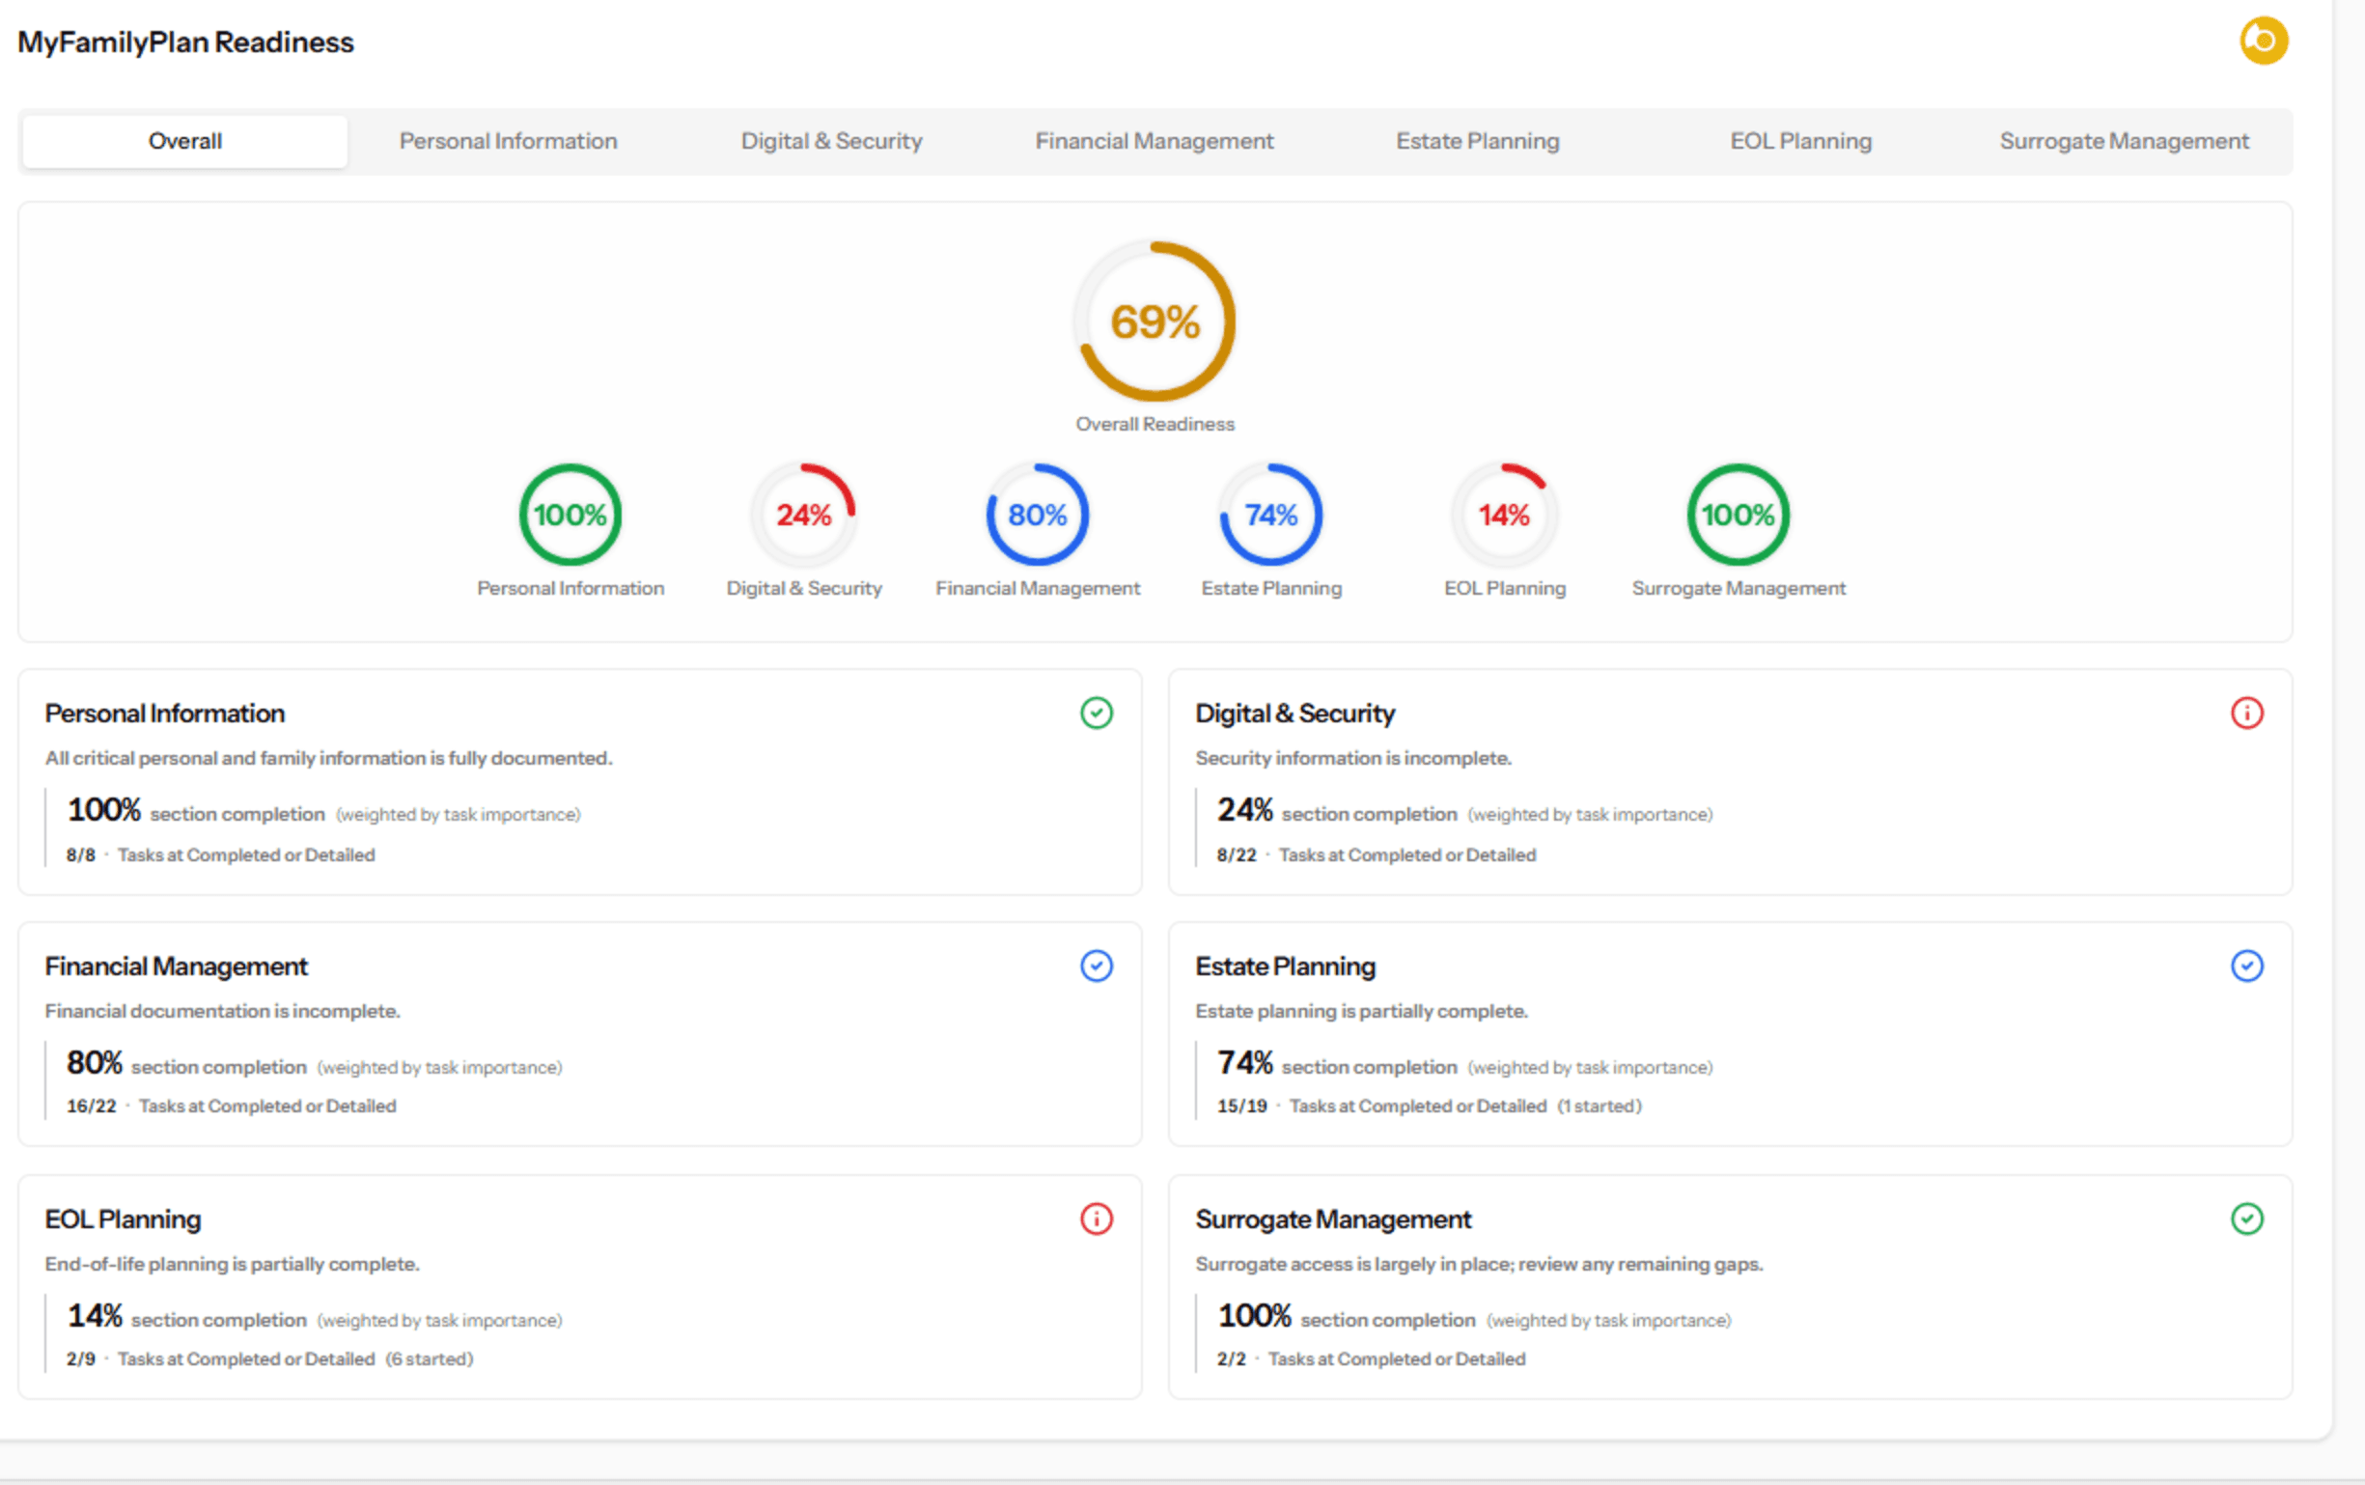This screenshot has width=2365, height=1485.
Task: Click the '(1 started)' note on Estate Planning
Action: [1600, 1107]
